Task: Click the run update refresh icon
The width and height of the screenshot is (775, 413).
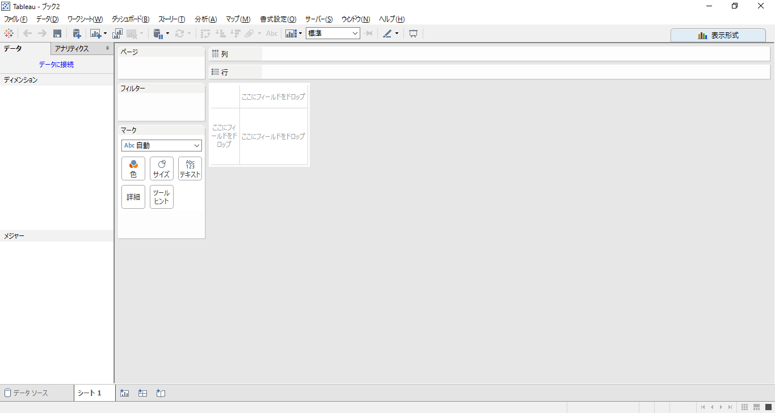Action: [180, 33]
